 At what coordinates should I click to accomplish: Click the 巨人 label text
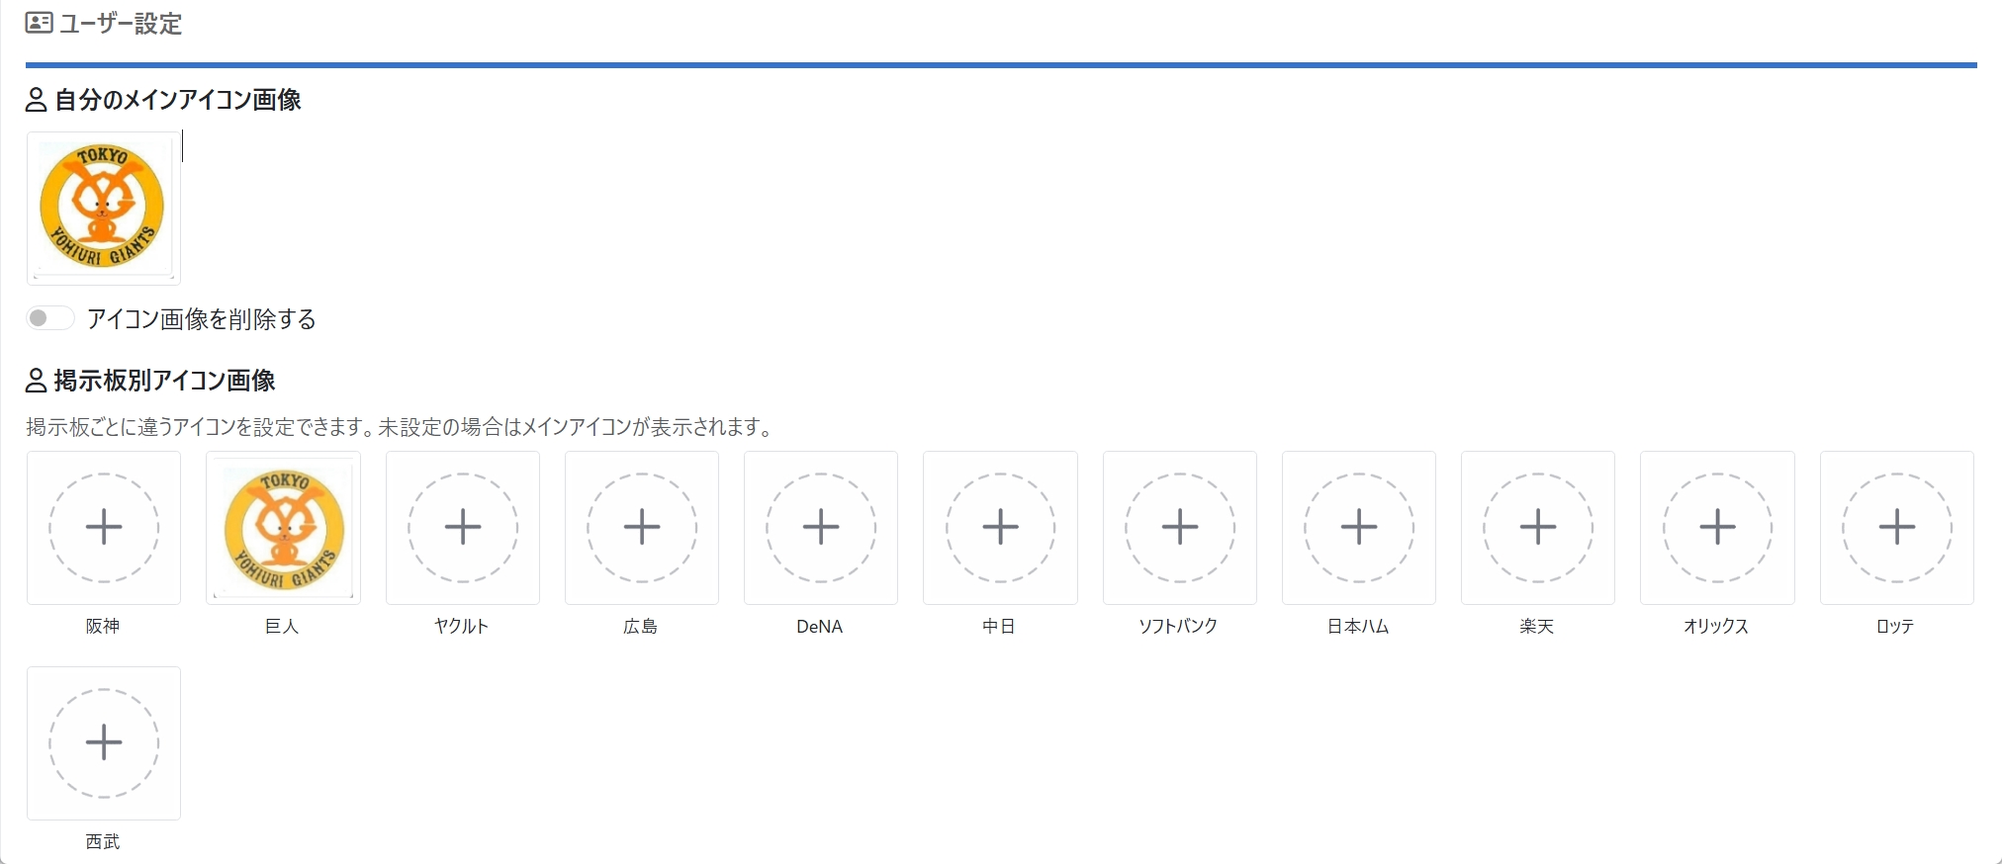[x=282, y=627]
